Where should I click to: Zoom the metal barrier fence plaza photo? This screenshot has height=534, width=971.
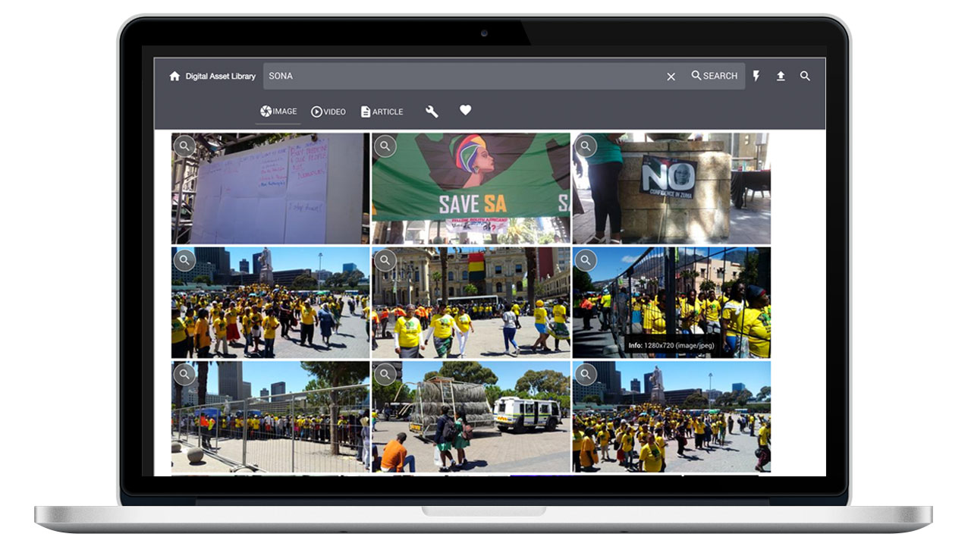(184, 374)
